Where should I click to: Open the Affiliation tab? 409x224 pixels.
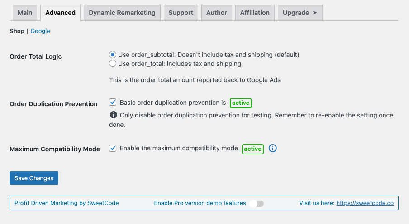pyautogui.click(x=255, y=13)
